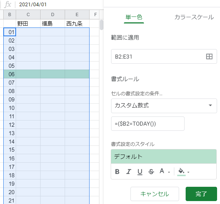The image size is (220, 204).
Task: Select the cell showing 15
Action: [x=10, y=150]
